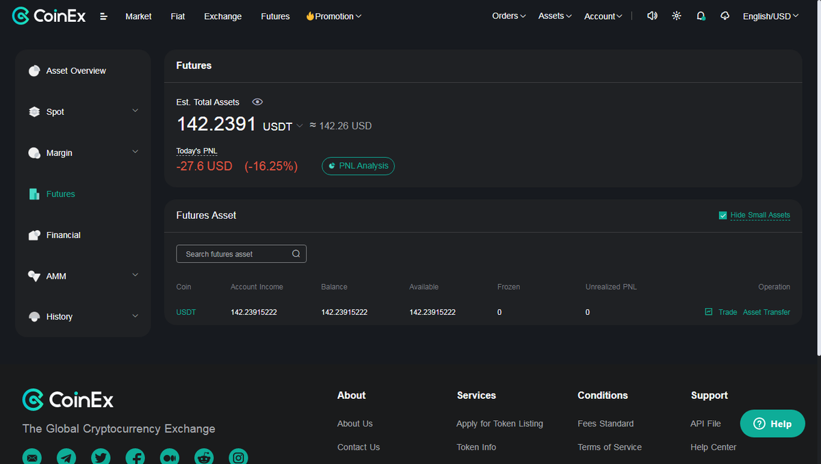Open the Orders dropdown
The width and height of the screenshot is (821, 464).
[509, 16]
